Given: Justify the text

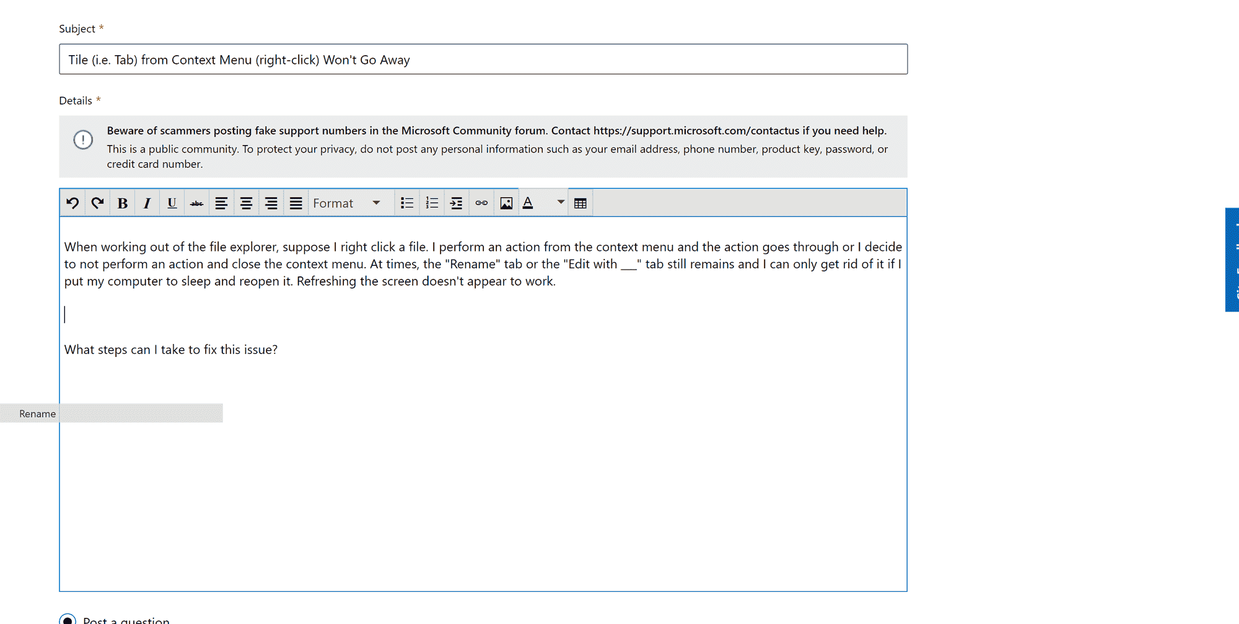Looking at the screenshot, I should [x=296, y=203].
